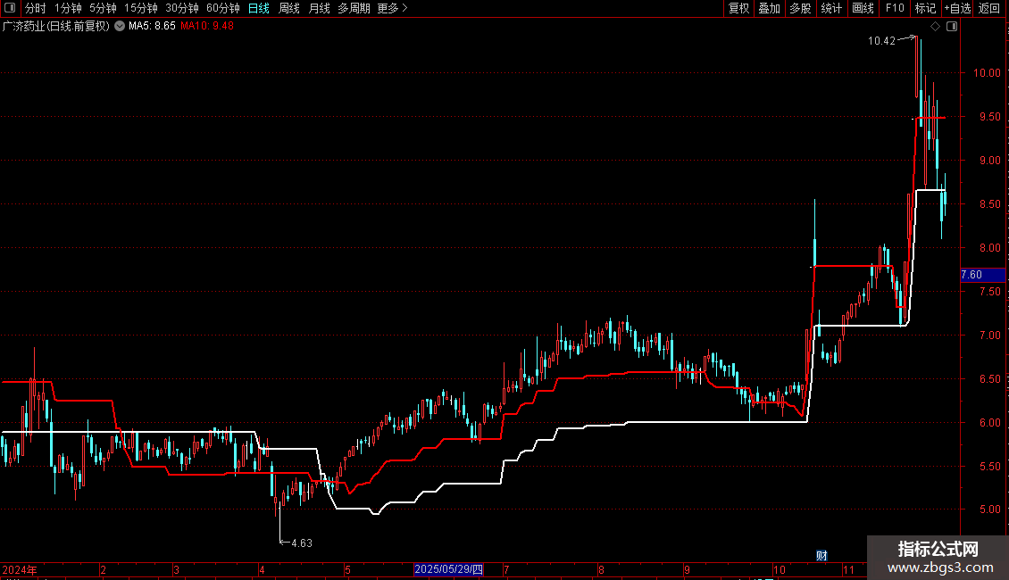Open the 多股 multi-stock view
The width and height of the screenshot is (1009, 580).
(800, 8)
